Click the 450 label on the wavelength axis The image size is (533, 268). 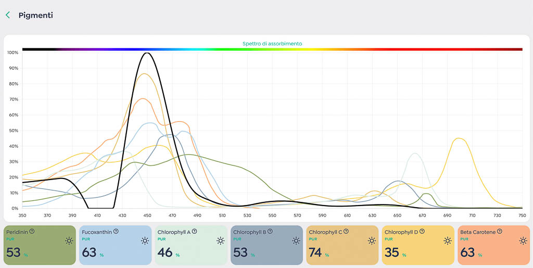coord(147,215)
